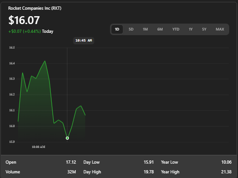Click the 16.3 y-axis label
This screenshot has width=238, height=178.
(12, 79)
